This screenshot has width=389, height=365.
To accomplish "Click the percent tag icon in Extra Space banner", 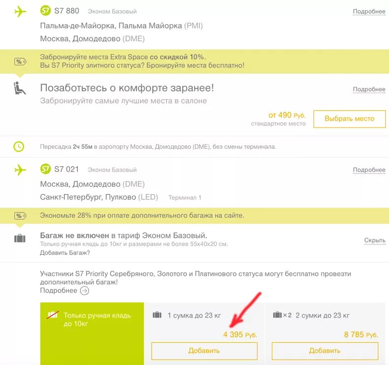I will click(20, 62).
